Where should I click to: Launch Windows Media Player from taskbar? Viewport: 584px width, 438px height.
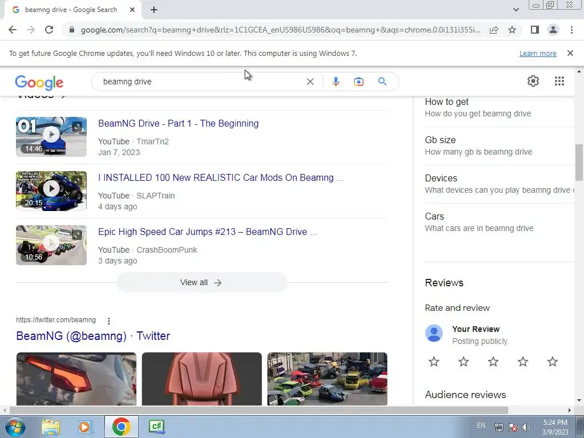pos(84,427)
